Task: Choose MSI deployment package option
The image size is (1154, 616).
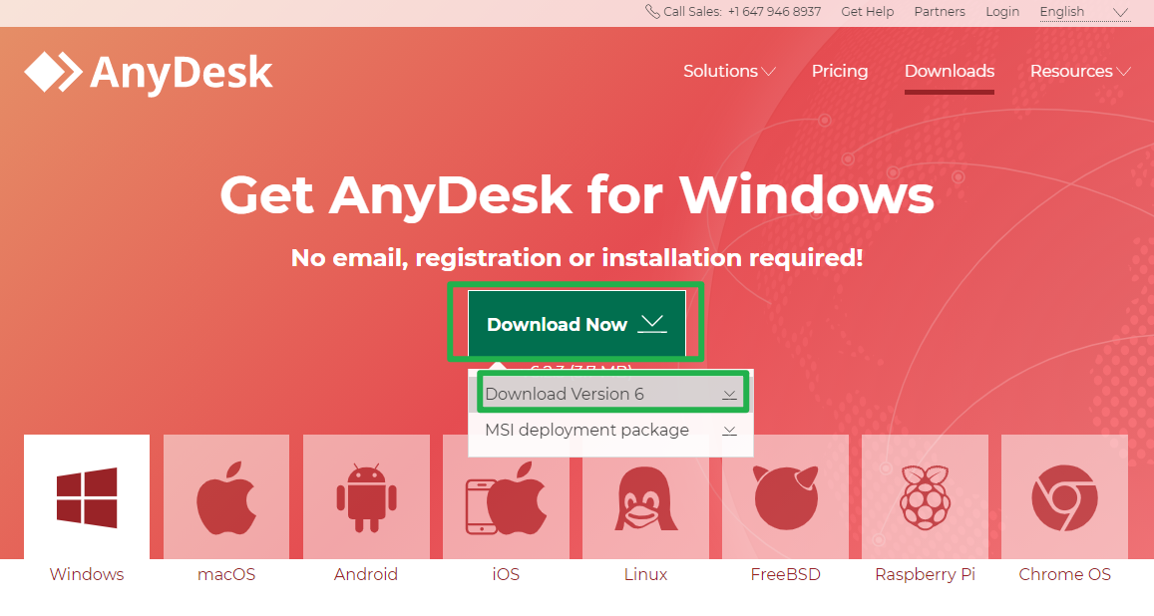Action: point(610,431)
